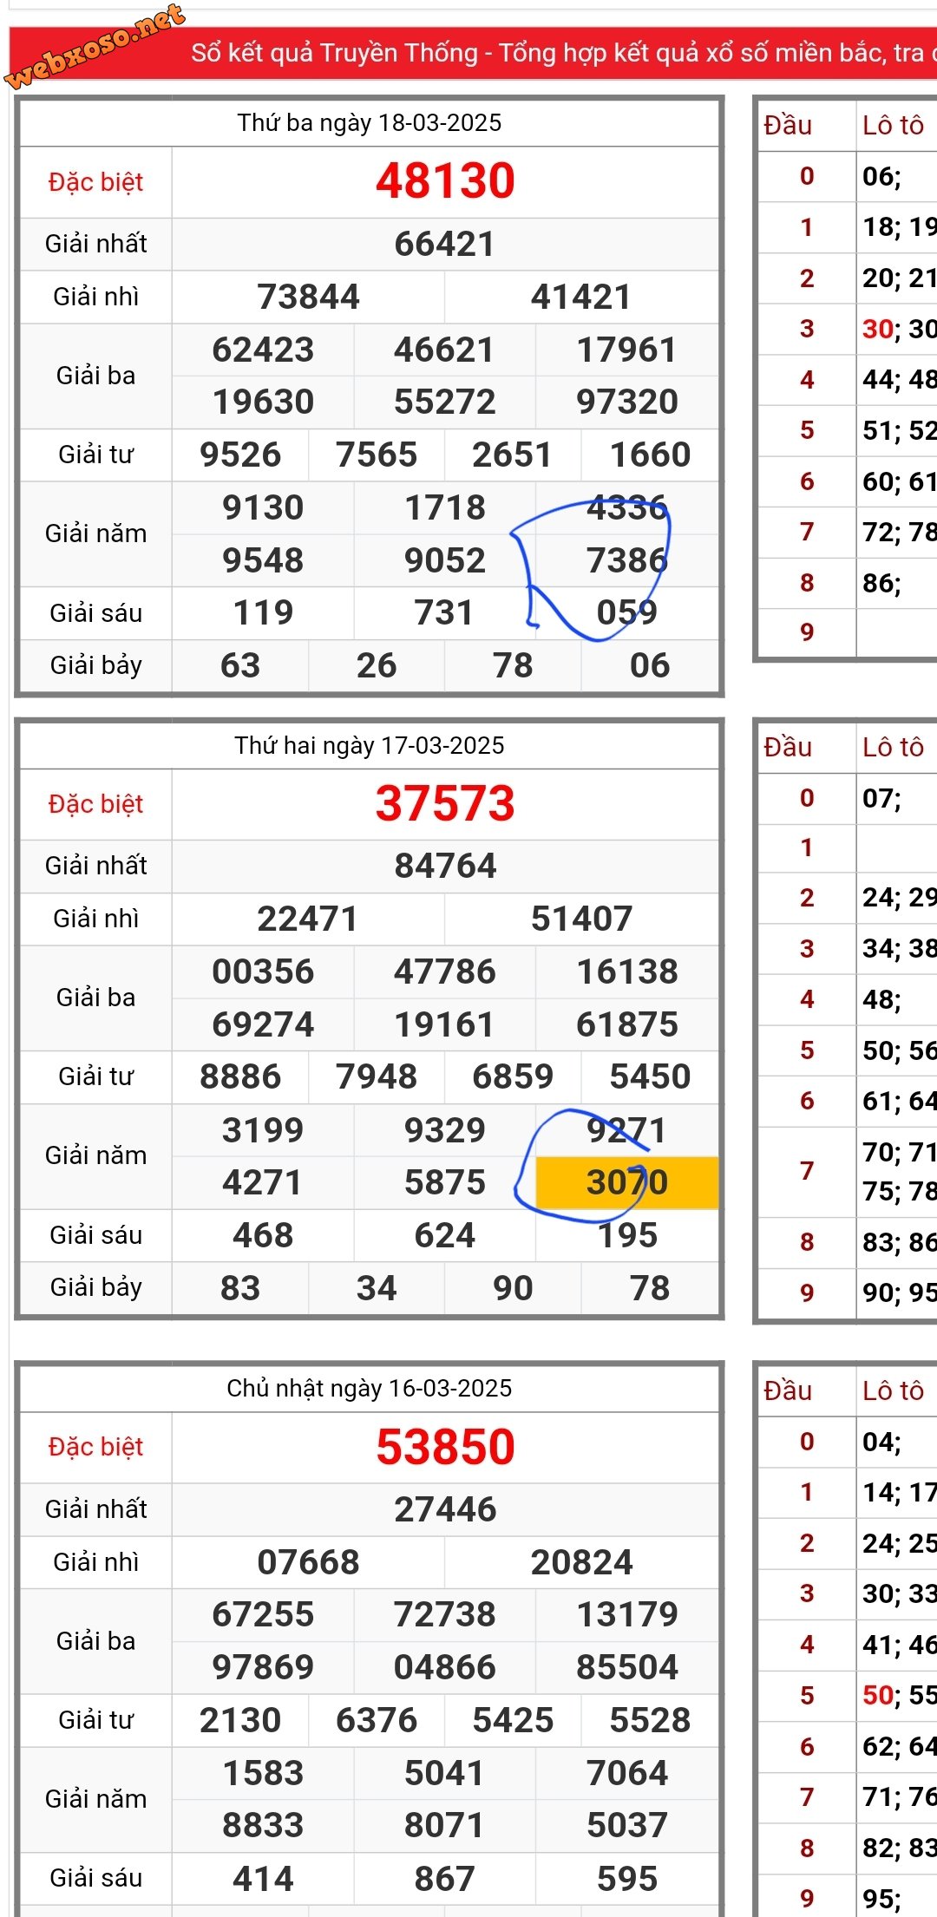Select fifth prize number 9548
Screen dimensions: 937x1917
263,560
